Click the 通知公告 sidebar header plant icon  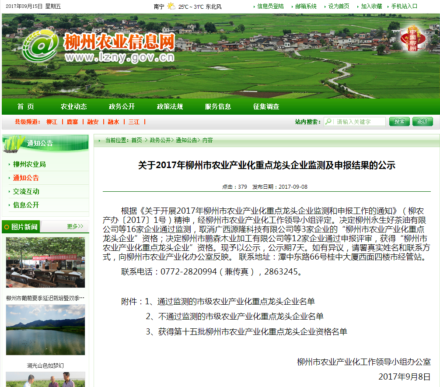pyautogui.click(x=14, y=143)
